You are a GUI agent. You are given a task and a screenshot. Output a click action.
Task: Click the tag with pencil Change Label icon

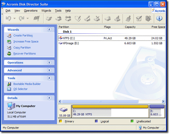(78, 18)
